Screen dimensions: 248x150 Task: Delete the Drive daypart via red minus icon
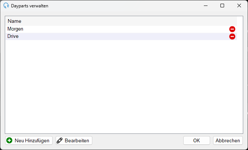coord(232,36)
